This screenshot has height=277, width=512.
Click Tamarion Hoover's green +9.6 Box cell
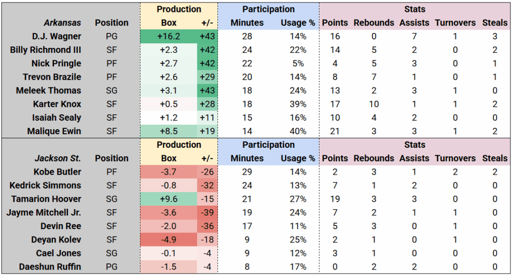coord(168,199)
